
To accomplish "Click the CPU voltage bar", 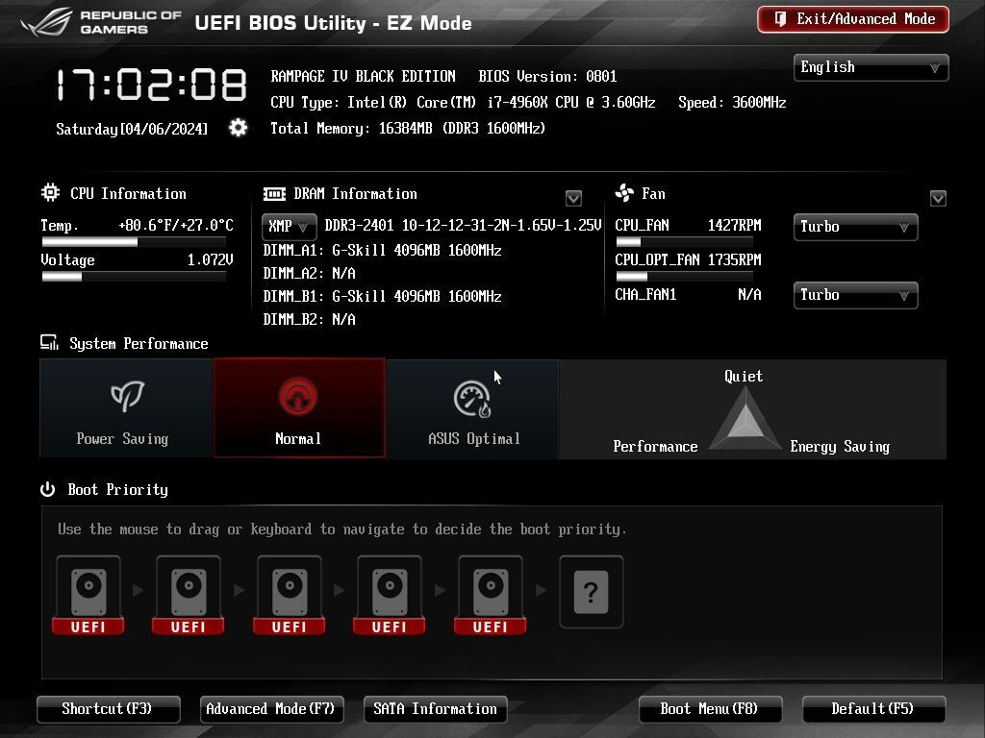I will (133, 277).
